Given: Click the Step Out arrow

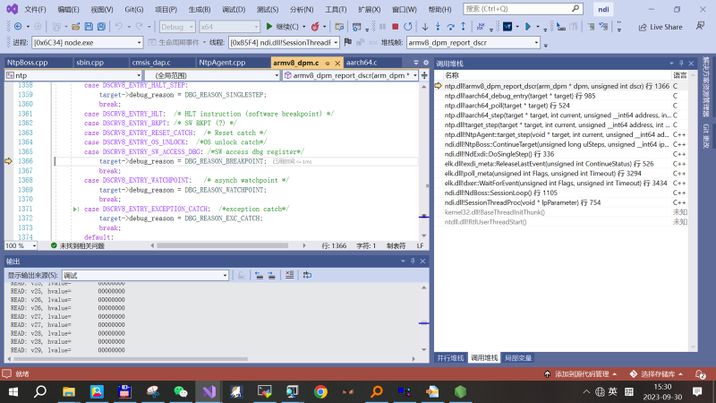Looking at the screenshot, I should coord(463,27).
